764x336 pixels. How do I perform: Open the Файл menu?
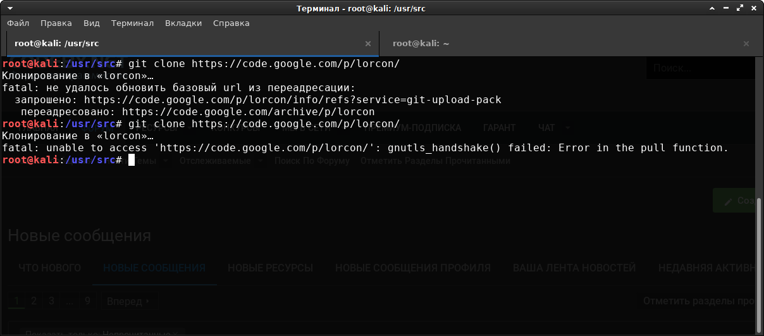coord(18,23)
